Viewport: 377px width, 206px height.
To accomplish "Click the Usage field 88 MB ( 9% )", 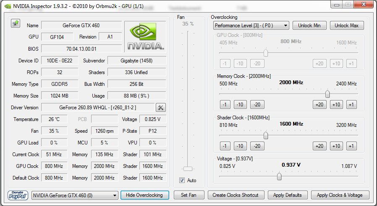I will coord(136,96).
